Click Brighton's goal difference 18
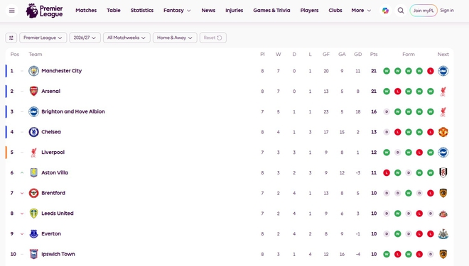Image resolution: width=469 pixels, height=266 pixels. pyautogui.click(x=357, y=111)
